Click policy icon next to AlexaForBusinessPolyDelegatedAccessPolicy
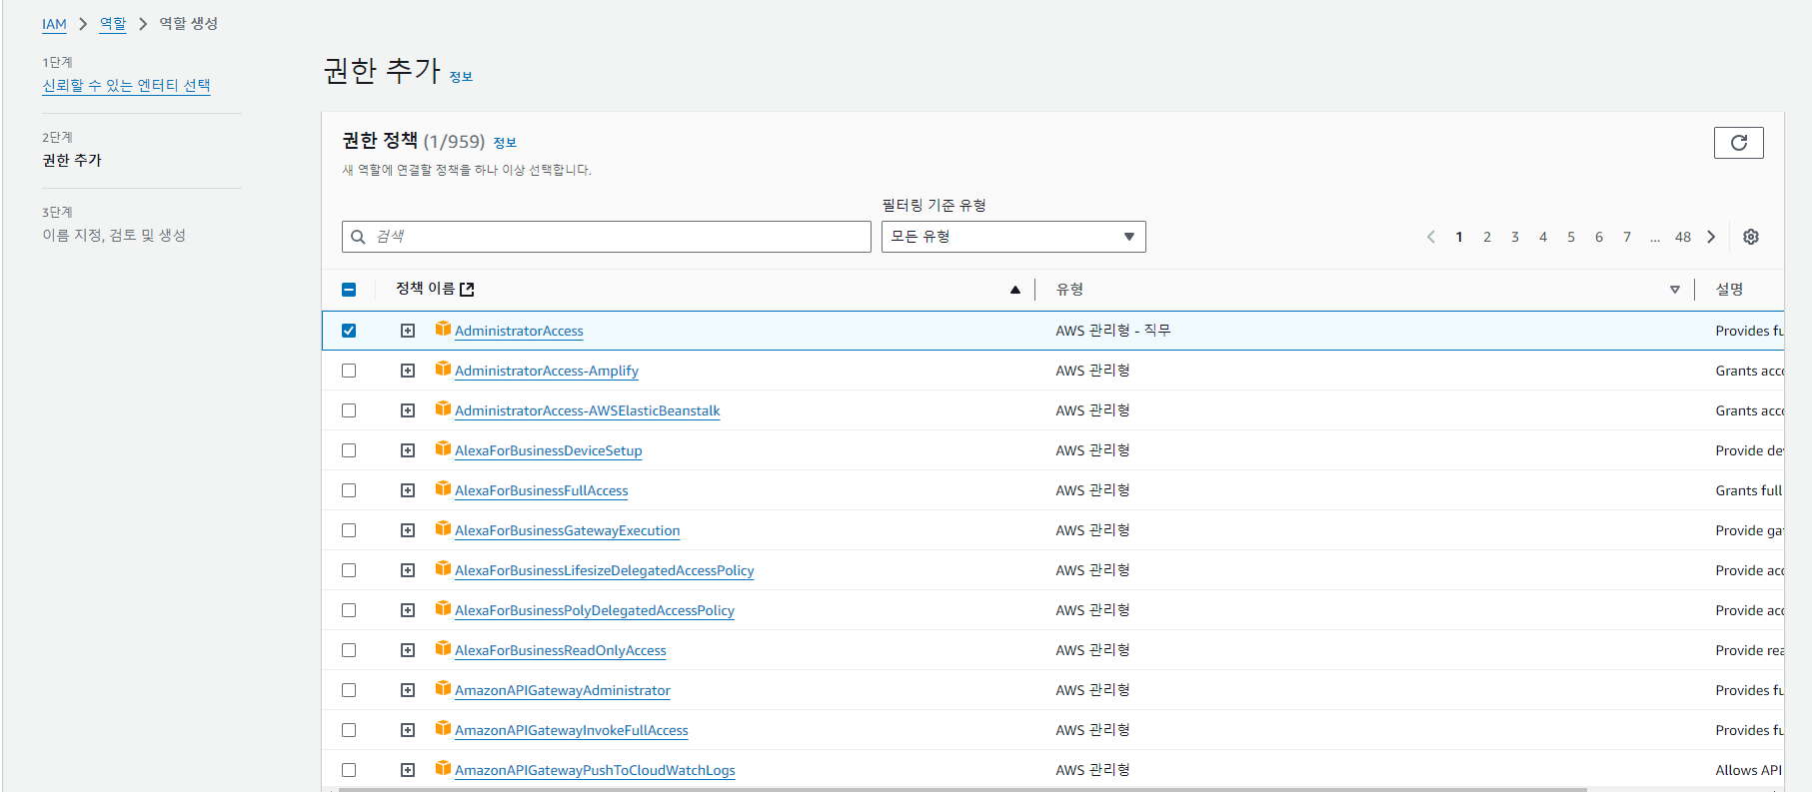Screen dimensions: 1812x792 (443, 608)
